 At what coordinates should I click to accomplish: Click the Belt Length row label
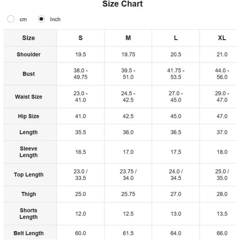click(29, 233)
